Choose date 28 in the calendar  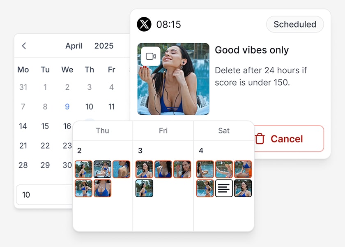click(x=23, y=165)
